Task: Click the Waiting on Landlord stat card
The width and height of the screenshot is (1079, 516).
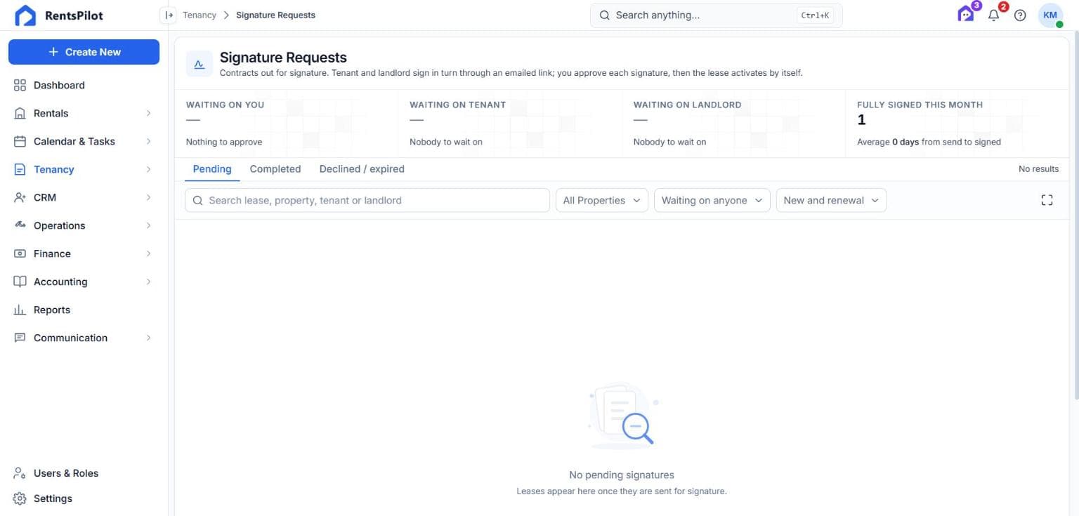Action: (733, 124)
